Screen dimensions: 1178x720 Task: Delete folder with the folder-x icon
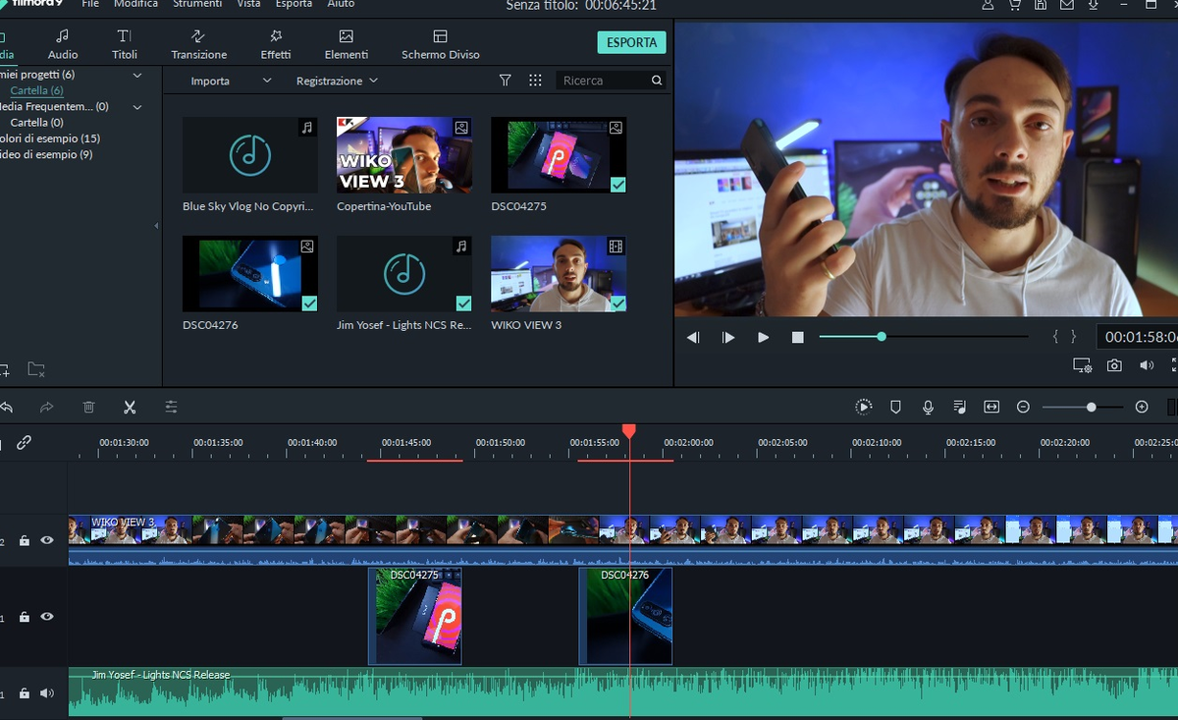point(36,369)
